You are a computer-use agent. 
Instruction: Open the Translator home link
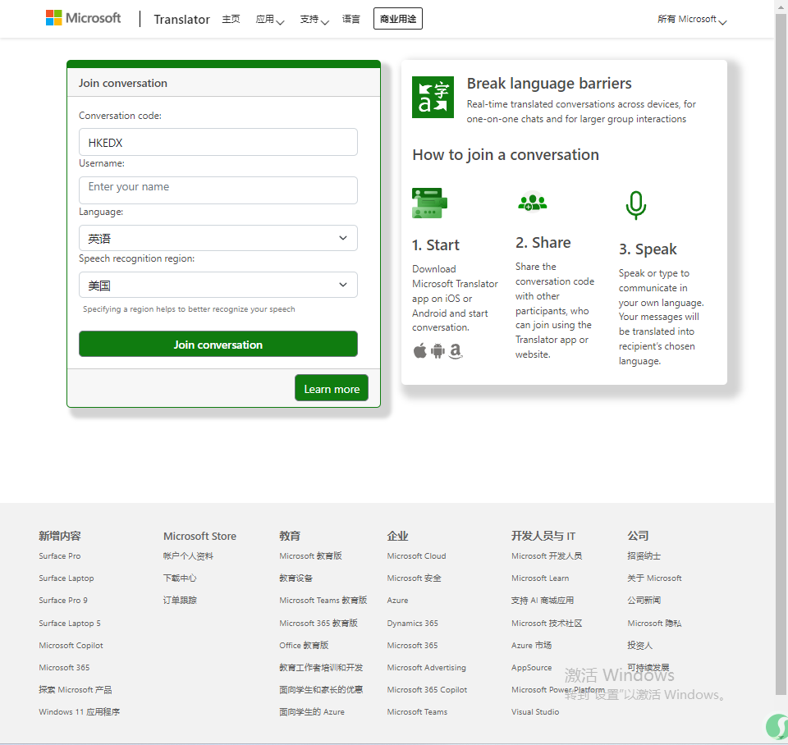click(x=181, y=19)
